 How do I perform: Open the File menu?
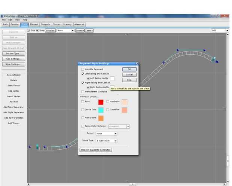tap(4, 20)
